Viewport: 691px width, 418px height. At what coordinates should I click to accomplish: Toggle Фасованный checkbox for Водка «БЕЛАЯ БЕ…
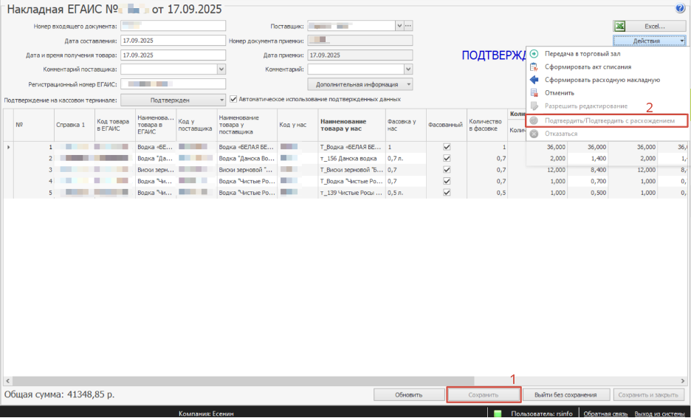447,147
